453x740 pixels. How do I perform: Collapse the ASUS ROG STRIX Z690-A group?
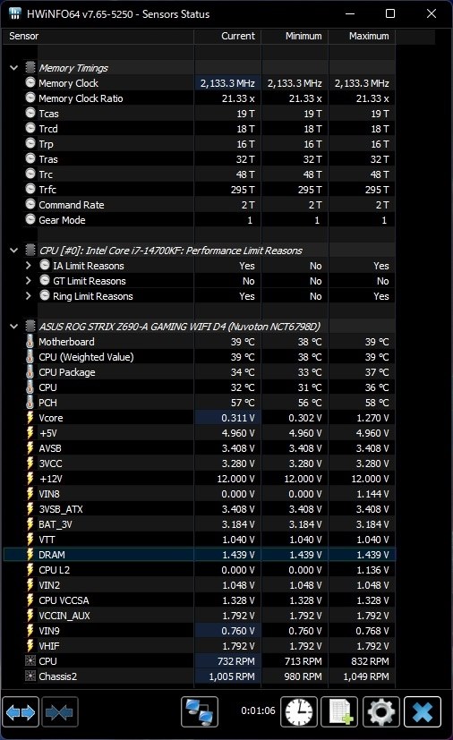point(13,327)
